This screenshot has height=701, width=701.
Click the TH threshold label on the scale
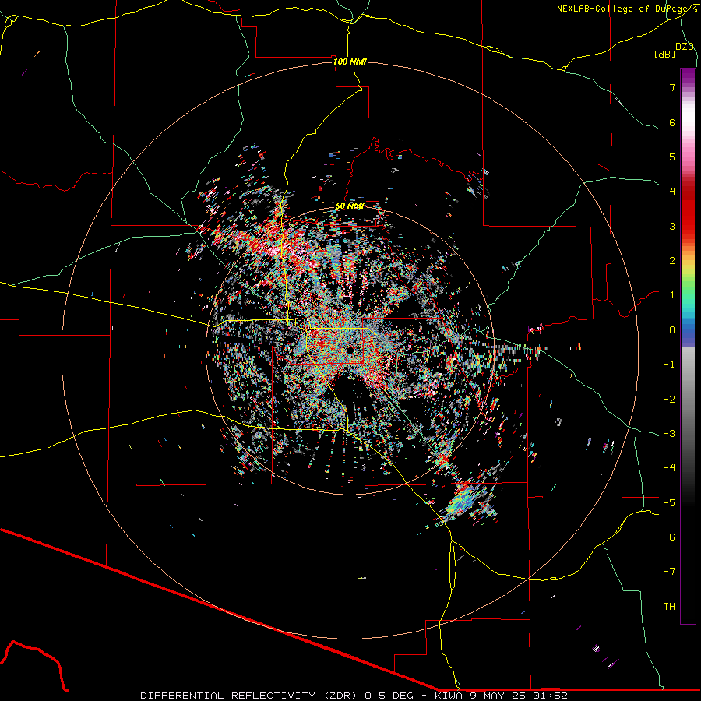(669, 606)
